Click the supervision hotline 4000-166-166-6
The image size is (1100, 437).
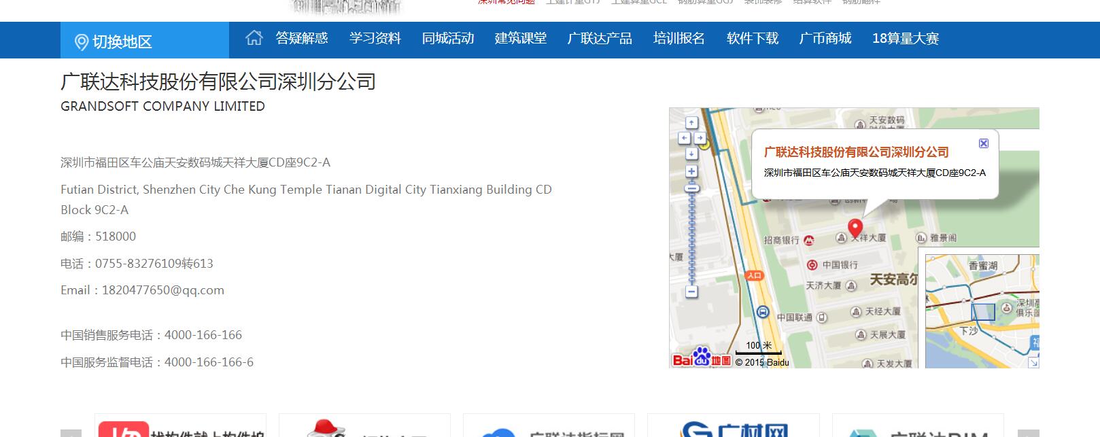tap(209, 362)
